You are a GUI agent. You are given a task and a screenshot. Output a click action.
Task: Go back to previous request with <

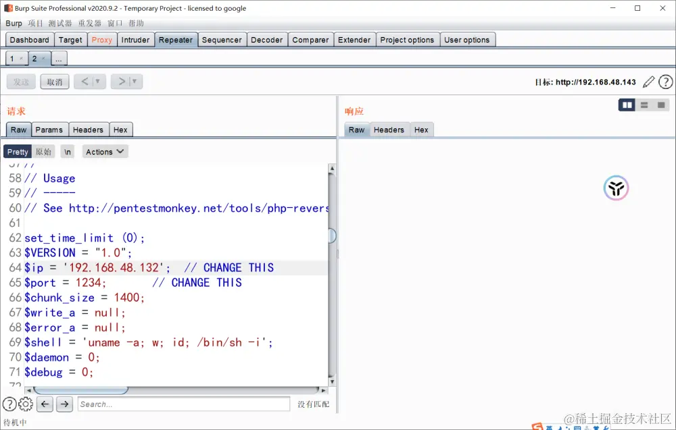[84, 82]
